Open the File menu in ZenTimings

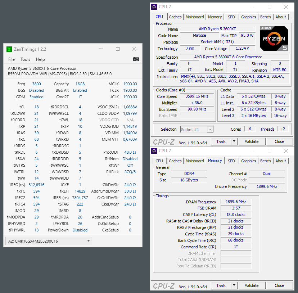pyautogui.click(x=12, y=59)
